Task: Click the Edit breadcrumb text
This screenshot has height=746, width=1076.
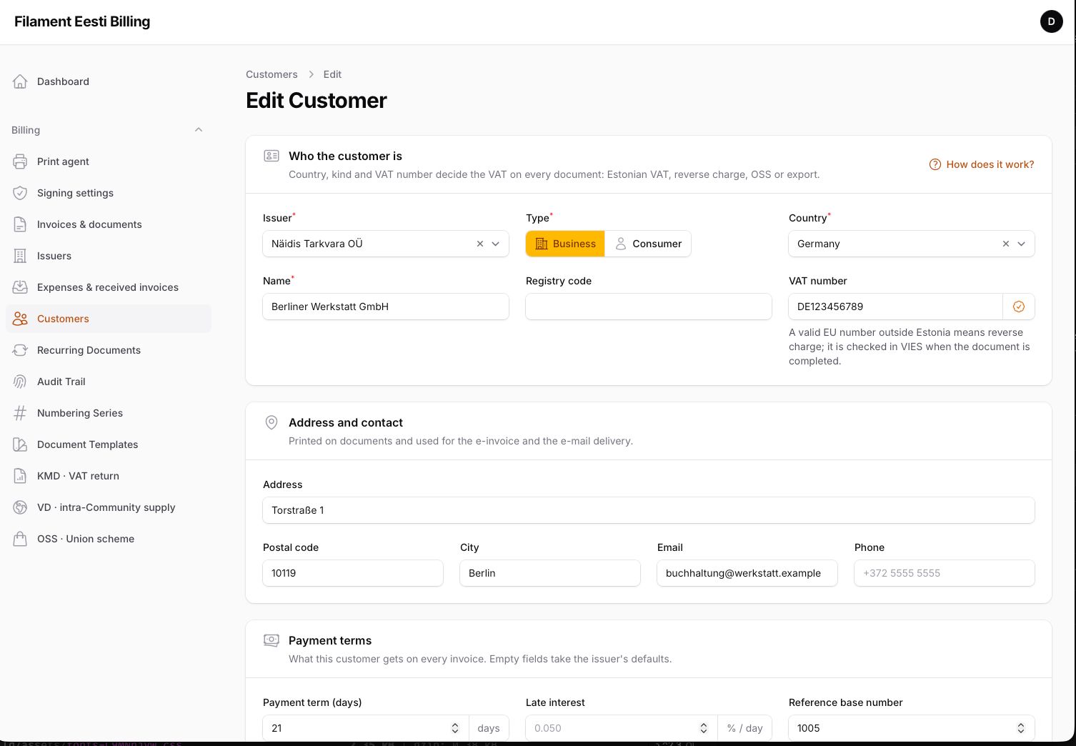Action: pyautogui.click(x=332, y=74)
